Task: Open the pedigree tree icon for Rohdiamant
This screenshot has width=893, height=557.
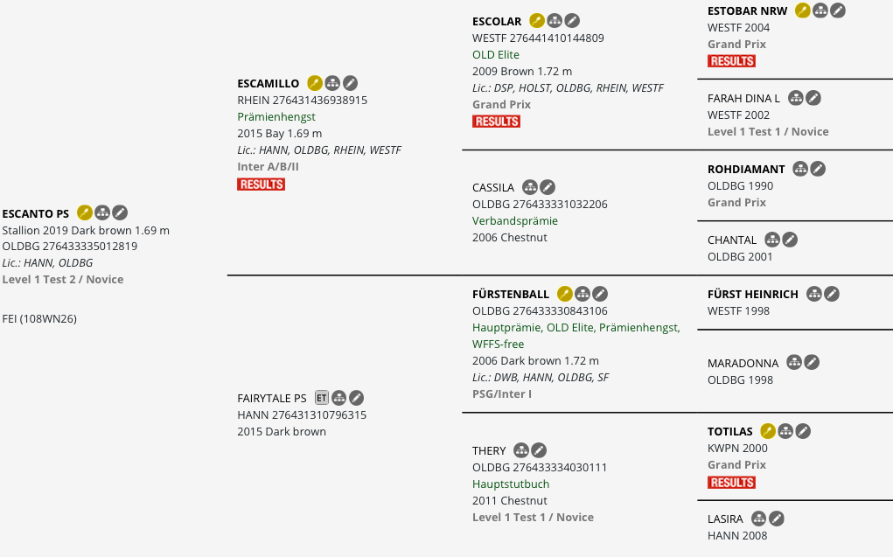Action: click(x=800, y=169)
